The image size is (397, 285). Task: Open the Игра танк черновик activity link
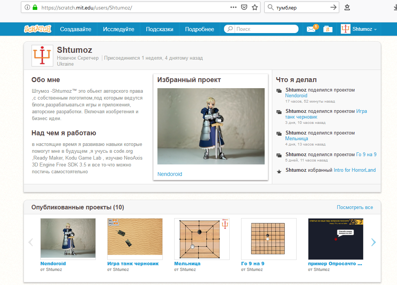coord(326,114)
